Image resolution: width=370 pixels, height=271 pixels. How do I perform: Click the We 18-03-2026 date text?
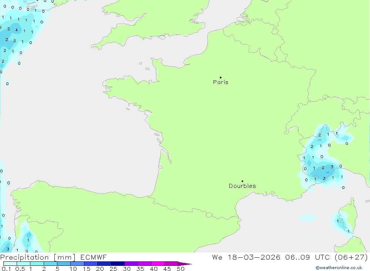coord(246,257)
